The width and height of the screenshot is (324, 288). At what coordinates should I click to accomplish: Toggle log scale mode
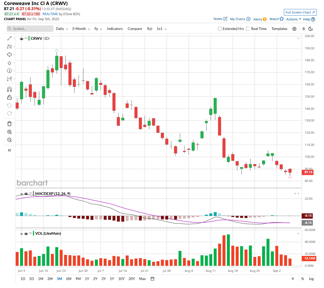tap(311, 279)
